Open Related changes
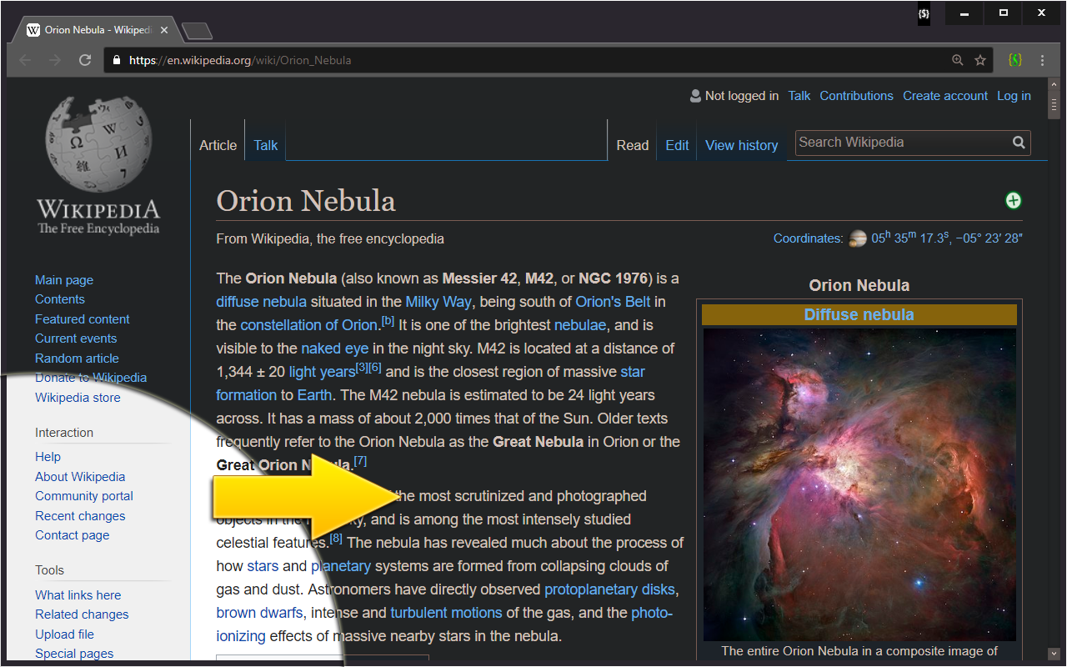Image resolution: width=1067 pixels, height=667 pixels. point(82,614)
